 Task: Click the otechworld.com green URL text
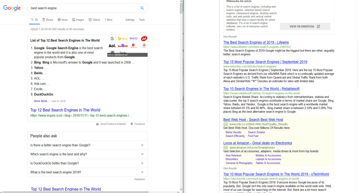click(261, 179)
